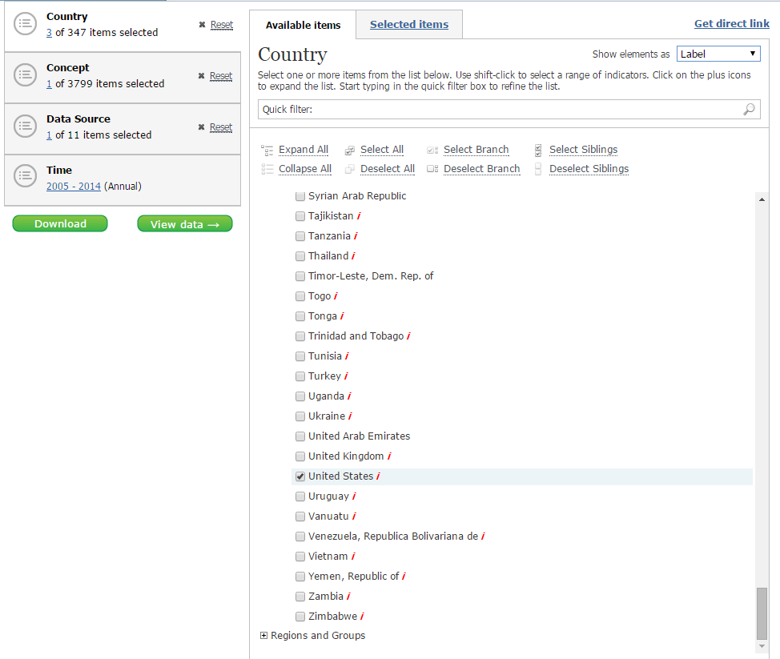Image resolution: width=780 pixels, height=659 pixels.
Task: Open the Show elements as dropdown
Action: coord(718,54)
